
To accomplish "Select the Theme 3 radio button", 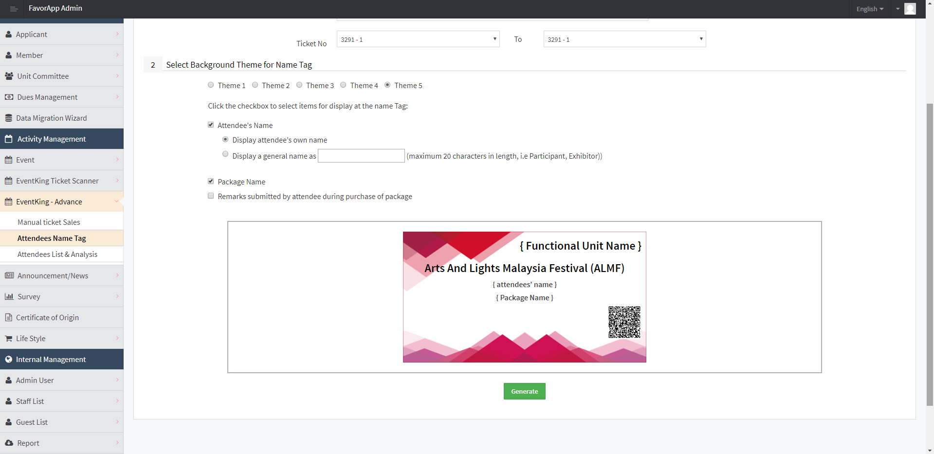I will point(299,85).
